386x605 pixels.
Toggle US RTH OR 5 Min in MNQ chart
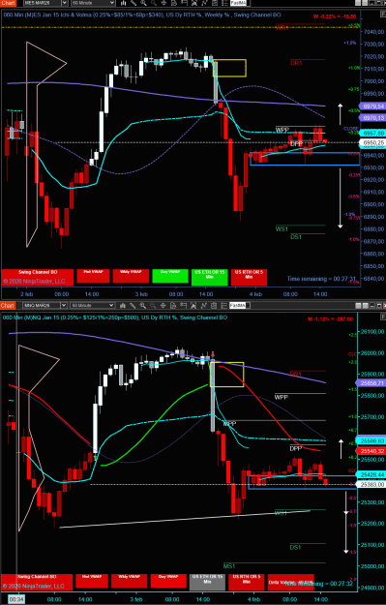(x=247, y=582)
